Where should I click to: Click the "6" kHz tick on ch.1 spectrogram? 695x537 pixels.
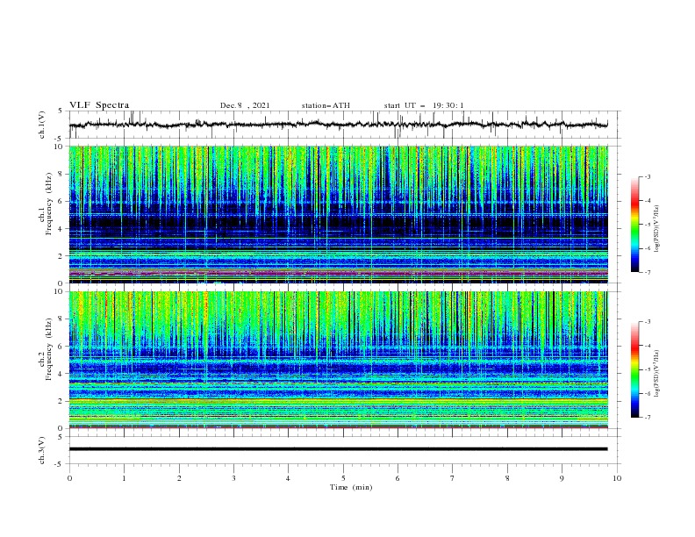tap(61, 201)
